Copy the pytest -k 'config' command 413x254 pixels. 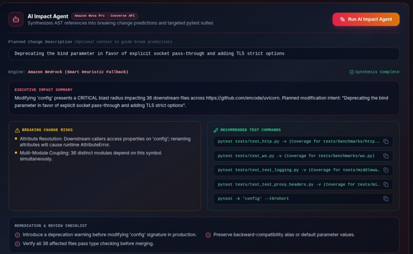386,199
